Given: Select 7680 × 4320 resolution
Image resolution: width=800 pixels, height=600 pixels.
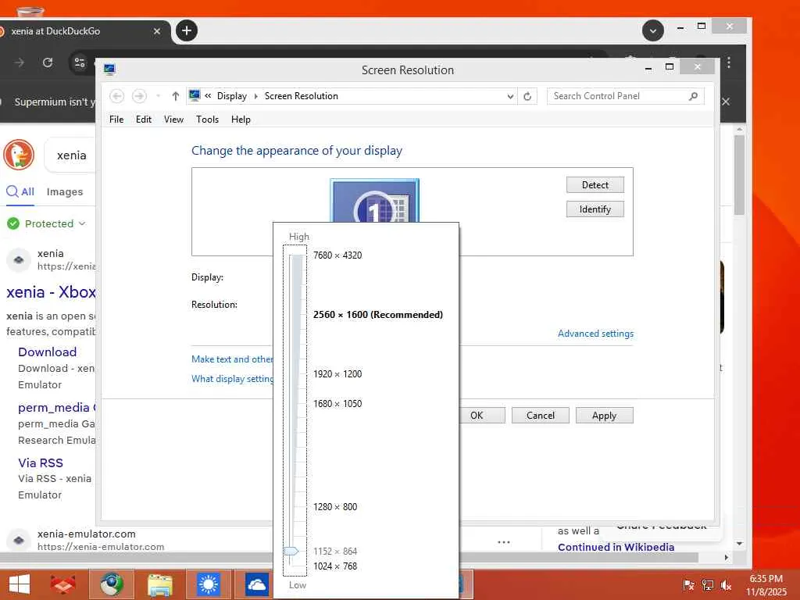Looking at the screenshot, I should pos(337,255).
